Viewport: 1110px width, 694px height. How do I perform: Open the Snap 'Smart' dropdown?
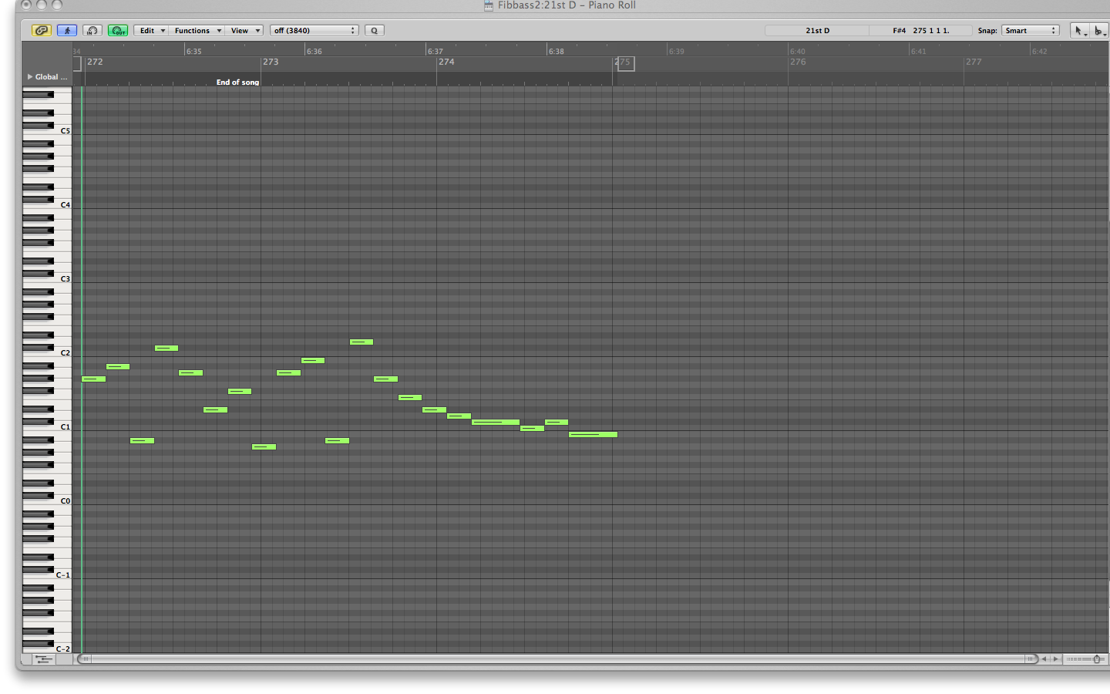1030,31
